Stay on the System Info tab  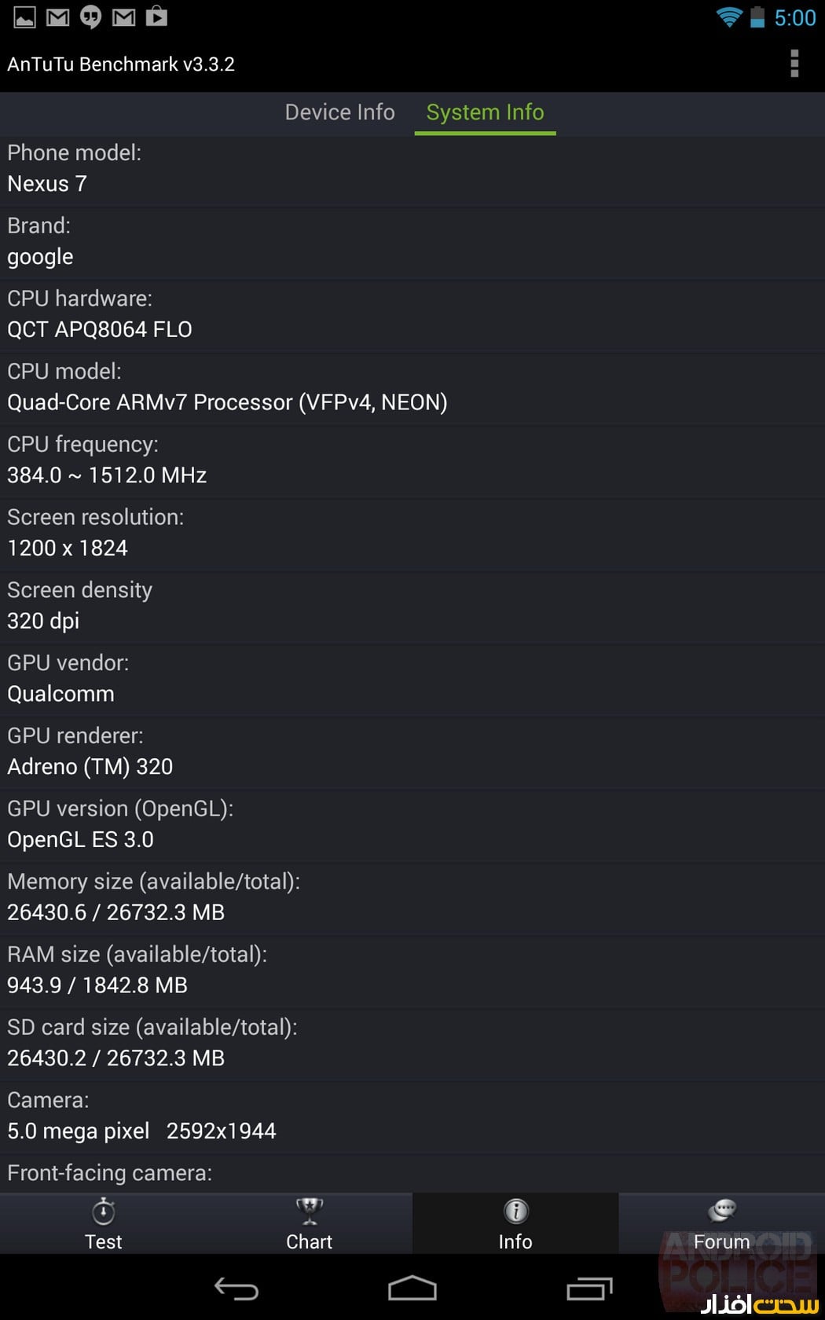[485, 112]
